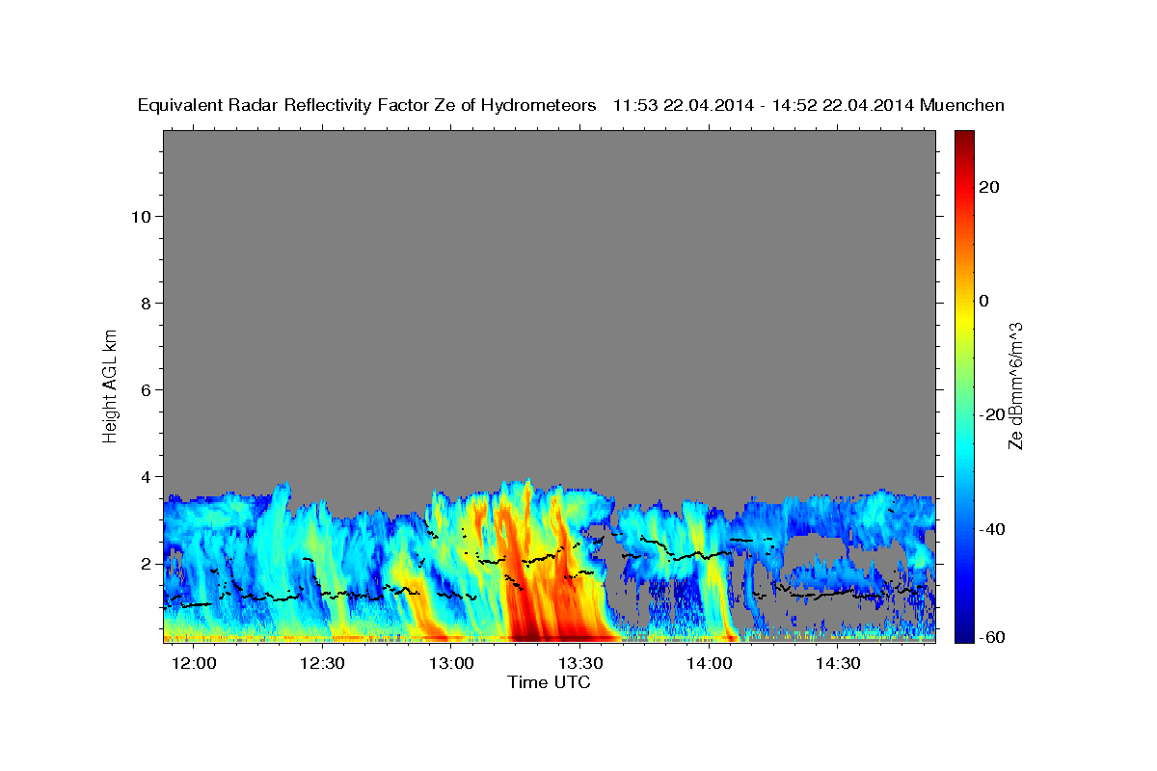
Task: Click the '13:30' time tick label
Action: coord(581,663)
